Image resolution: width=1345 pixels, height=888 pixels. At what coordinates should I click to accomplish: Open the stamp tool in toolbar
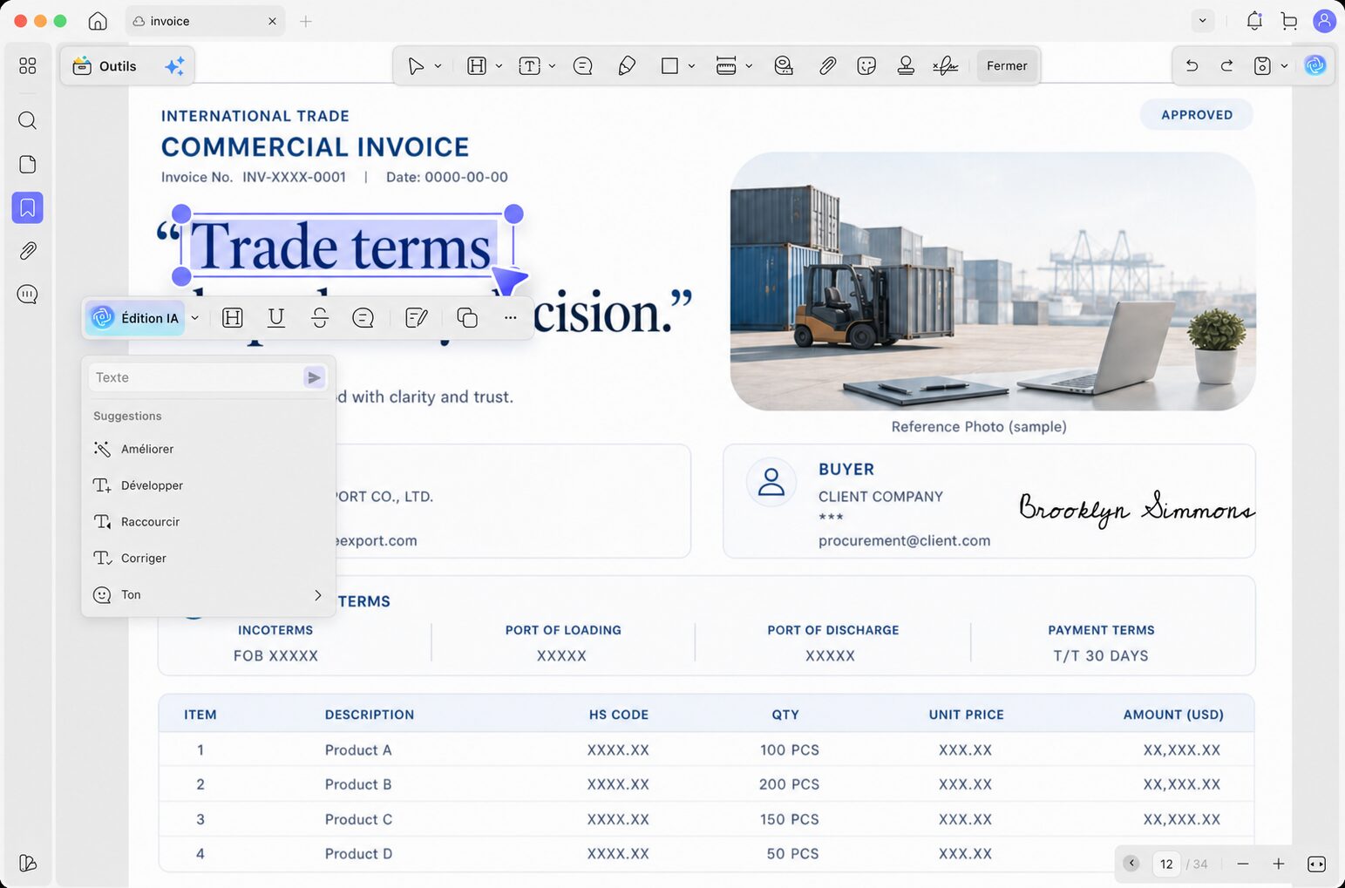click(x=906, y=66)
